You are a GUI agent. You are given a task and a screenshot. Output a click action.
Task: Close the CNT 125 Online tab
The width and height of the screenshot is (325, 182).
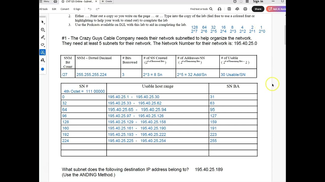tap(96, 2)
